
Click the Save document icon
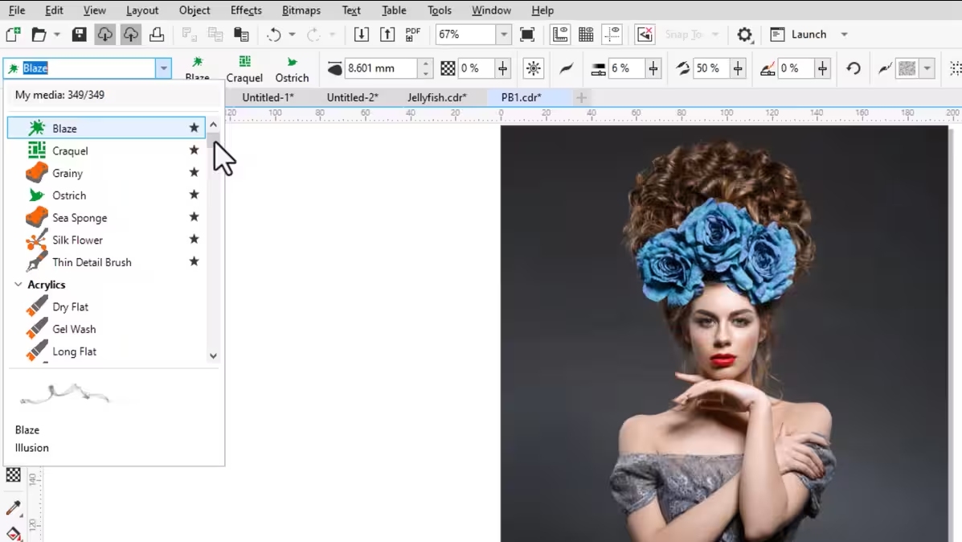[x=79, y=35]
